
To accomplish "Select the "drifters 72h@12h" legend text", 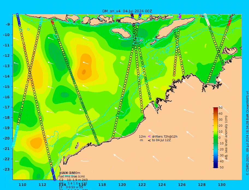I will [x=165, y=136].
